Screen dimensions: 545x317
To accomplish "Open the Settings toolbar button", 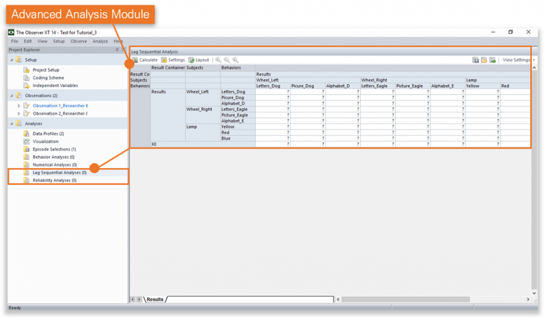I will pos(173,60).
